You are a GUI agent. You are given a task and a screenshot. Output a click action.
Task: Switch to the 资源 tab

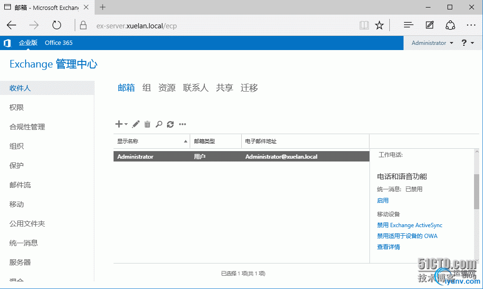coord(167,88)
